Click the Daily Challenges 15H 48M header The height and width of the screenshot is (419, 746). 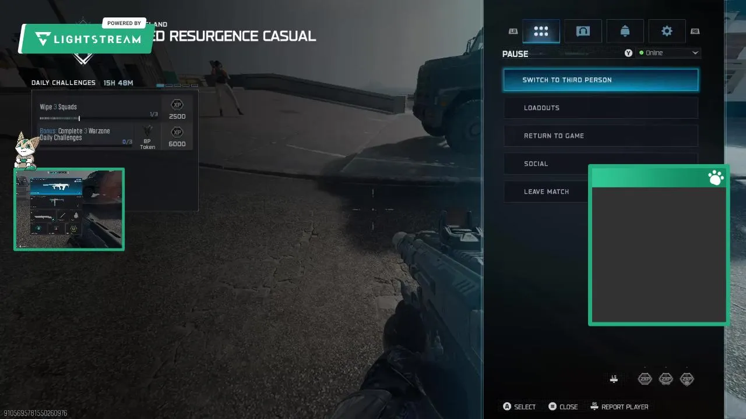click(x=82, y=83)
